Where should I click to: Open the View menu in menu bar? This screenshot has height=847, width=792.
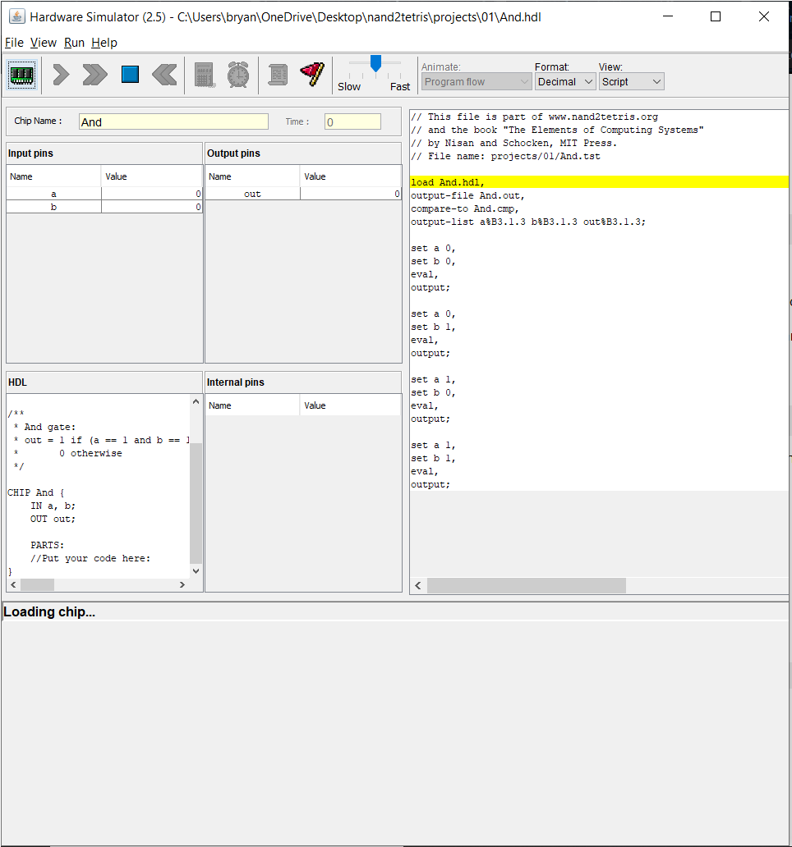(44, 43)
